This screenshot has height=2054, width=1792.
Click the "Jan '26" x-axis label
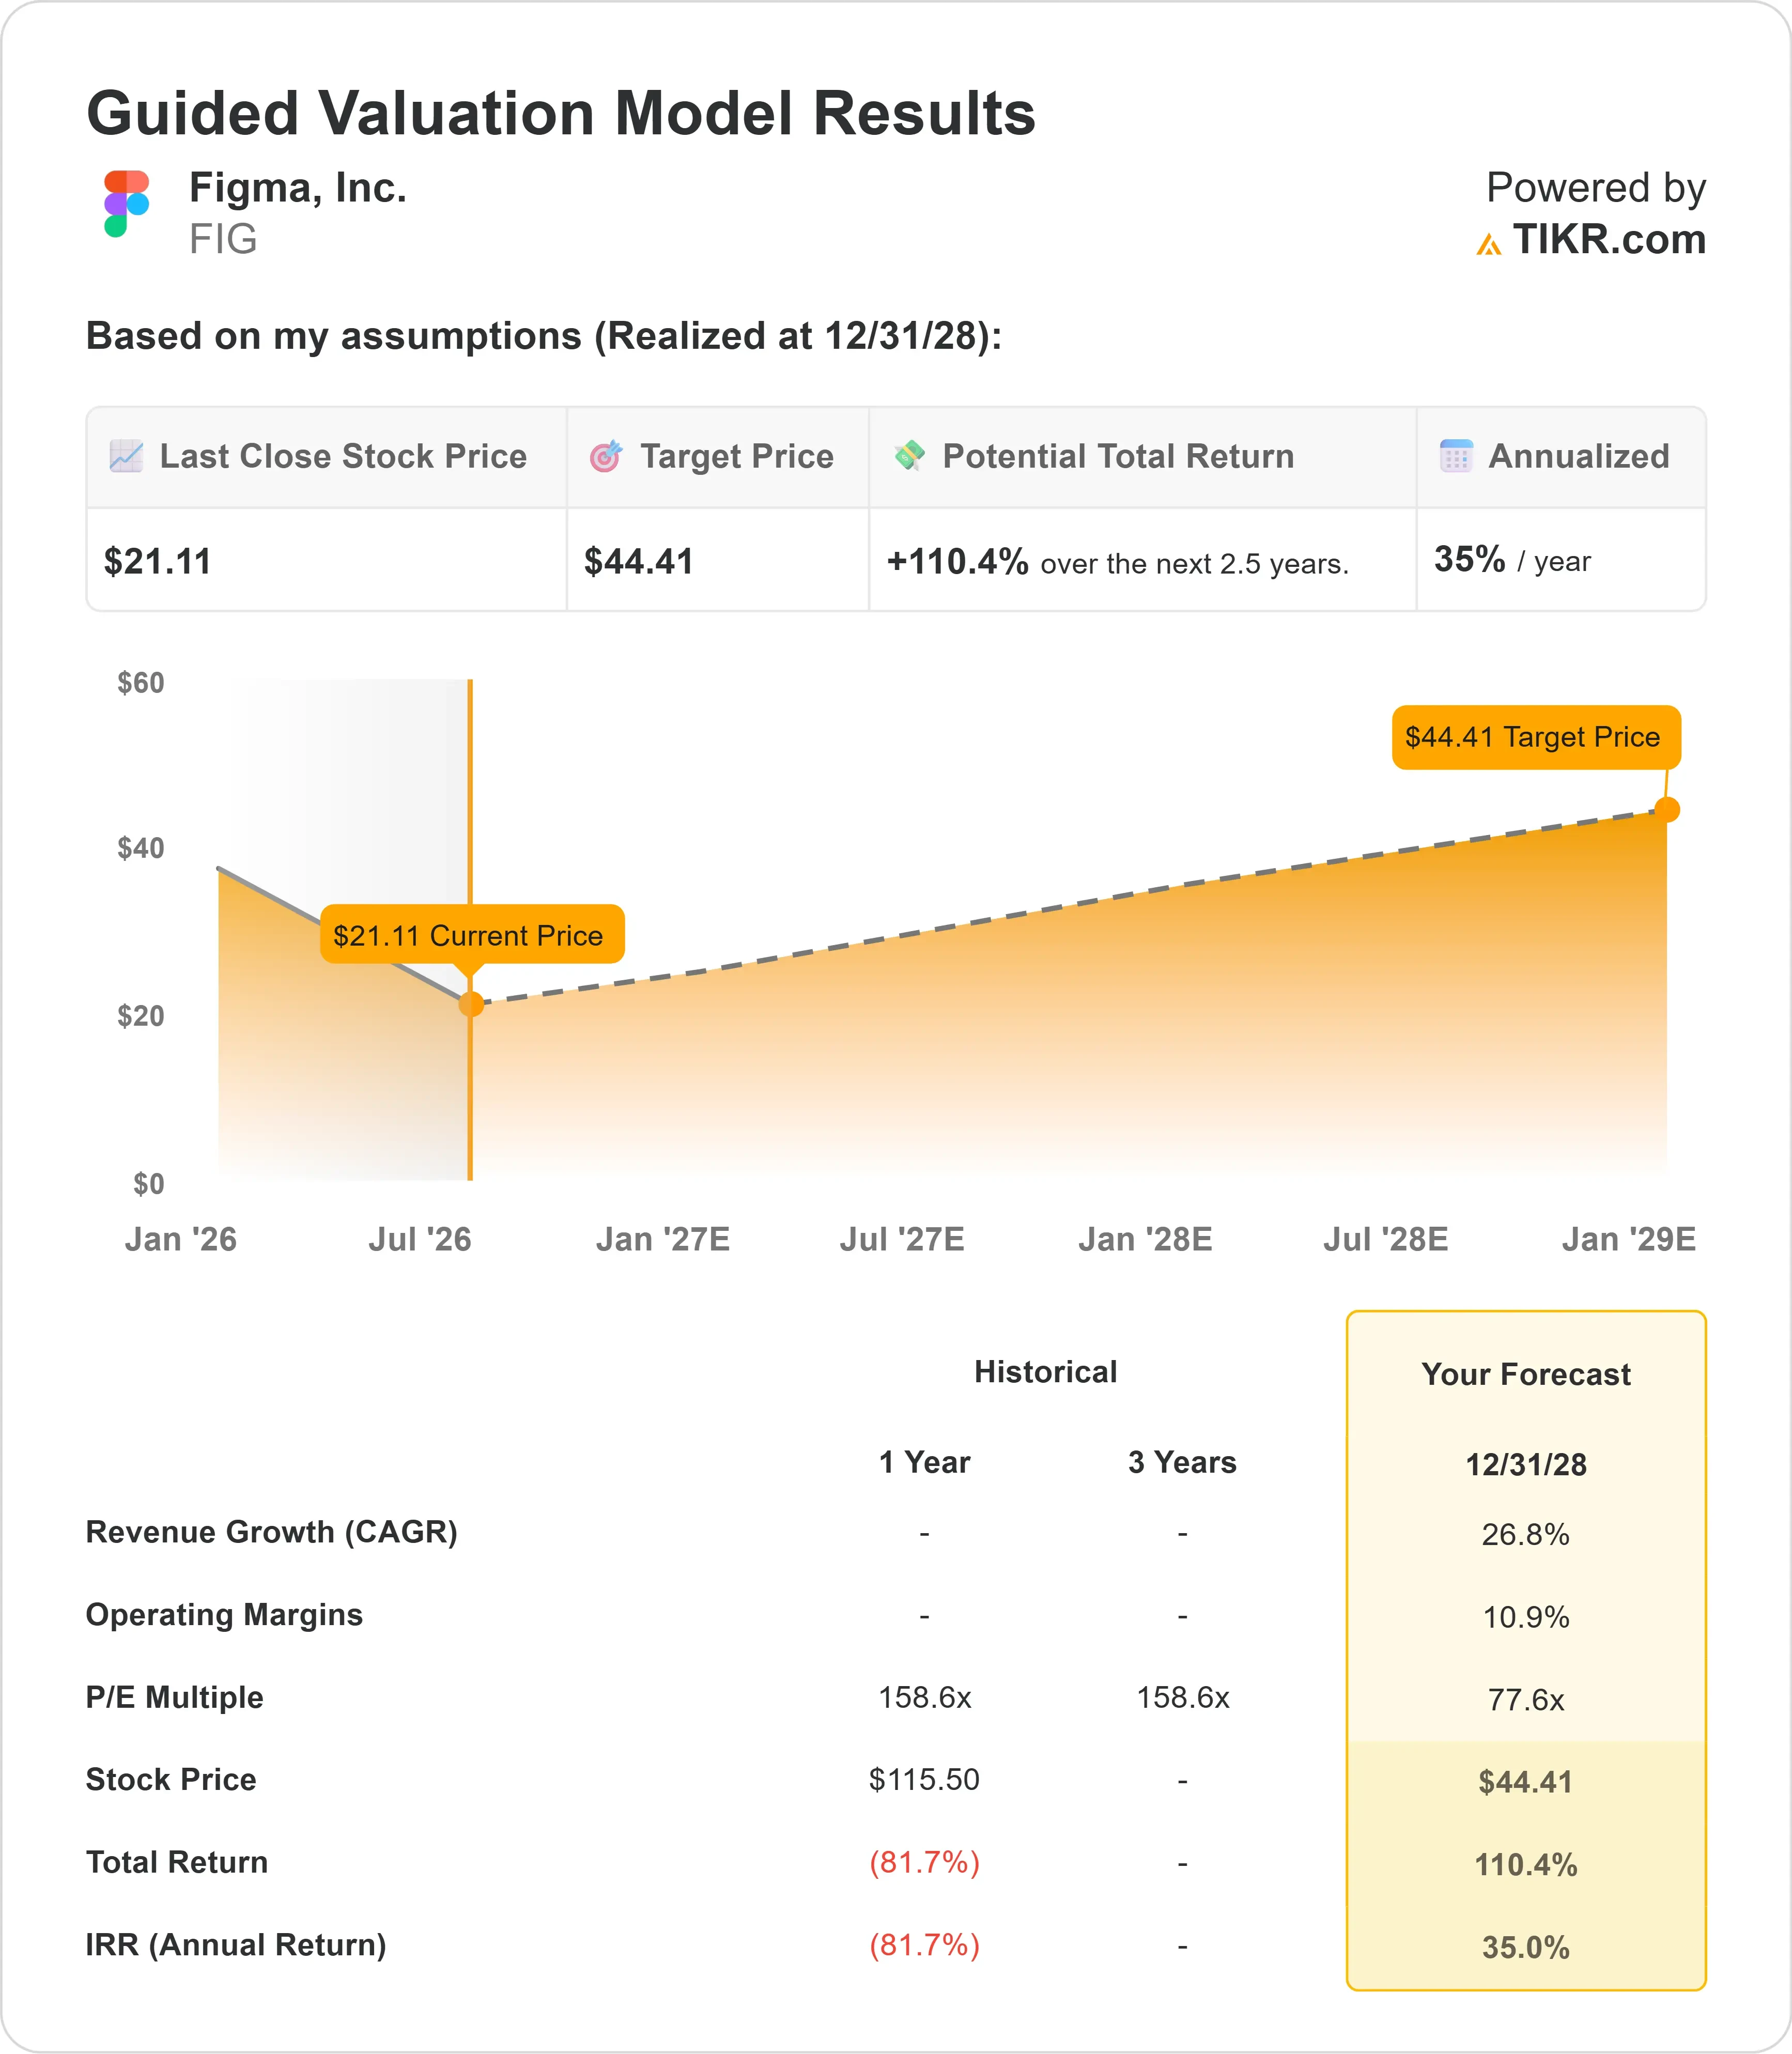pos(181,1240)
